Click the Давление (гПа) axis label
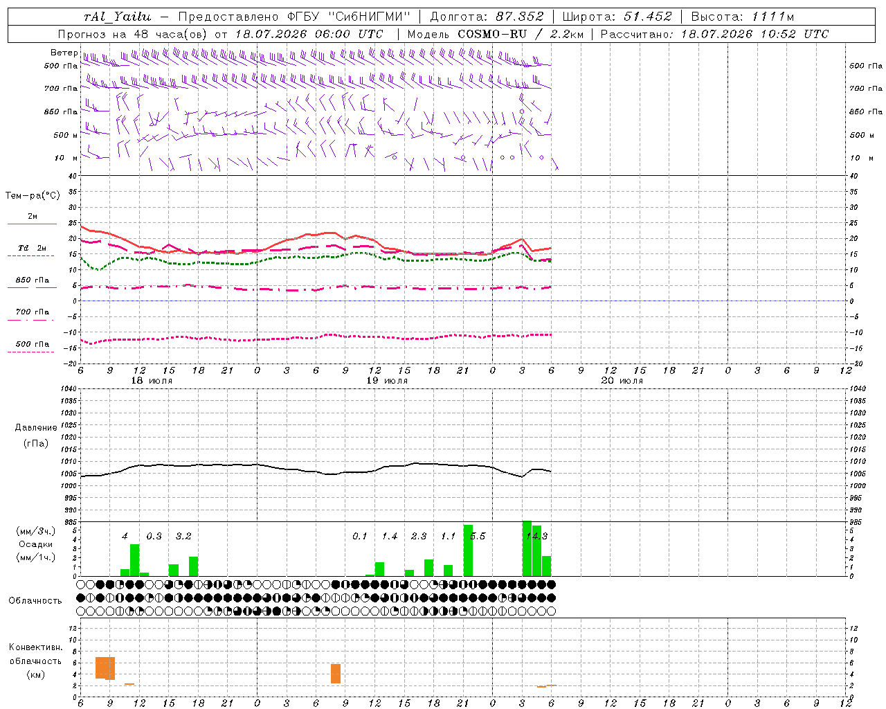The height and width of the screenshot is (709, 886). tap(36, 436)
